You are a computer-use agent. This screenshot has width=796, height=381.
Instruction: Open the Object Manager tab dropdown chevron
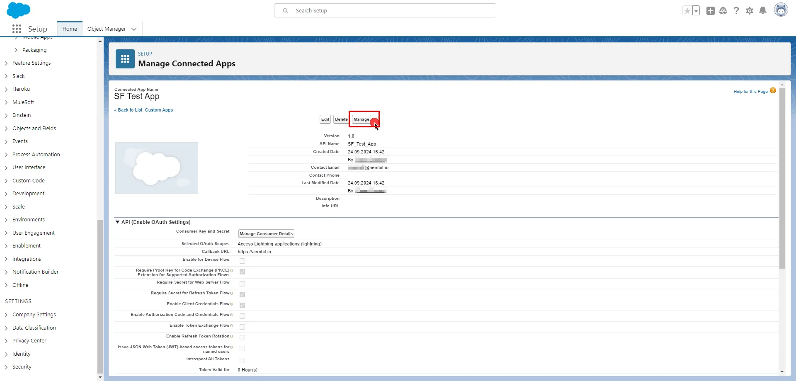click(134, 29)
